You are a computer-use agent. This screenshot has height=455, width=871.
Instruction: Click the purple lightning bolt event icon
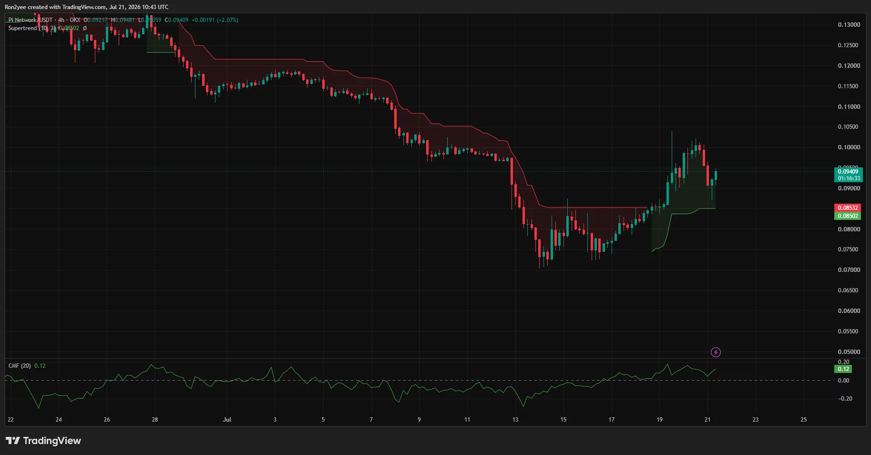[716, 352]
